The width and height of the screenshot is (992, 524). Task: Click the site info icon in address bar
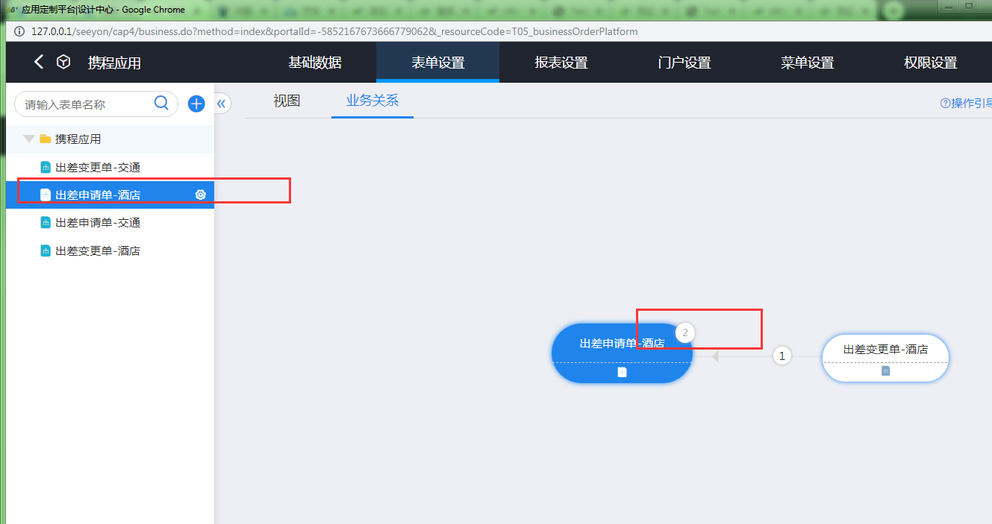[19, 31]
